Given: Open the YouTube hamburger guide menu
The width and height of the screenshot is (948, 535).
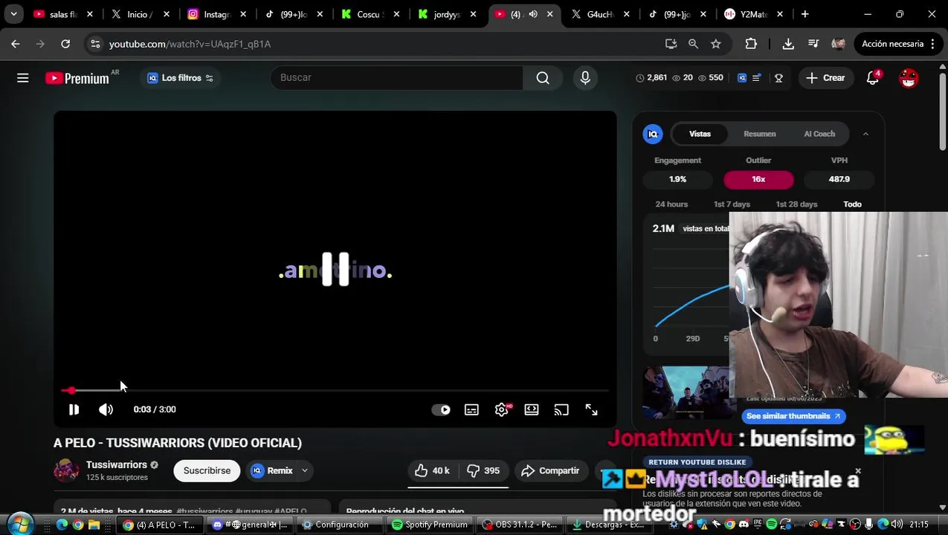Looking at the screenshot, I should pos(23,78).
